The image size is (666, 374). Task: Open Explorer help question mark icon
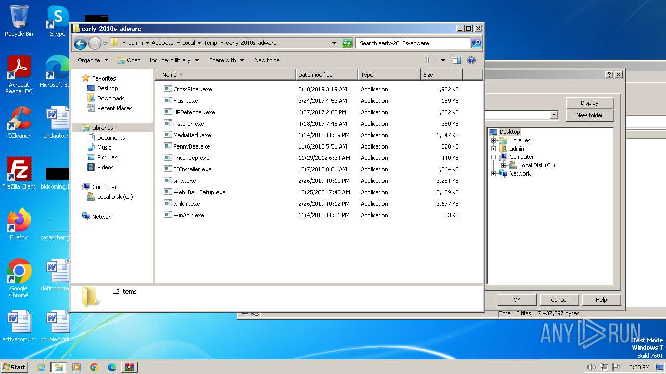click(471, 60)
